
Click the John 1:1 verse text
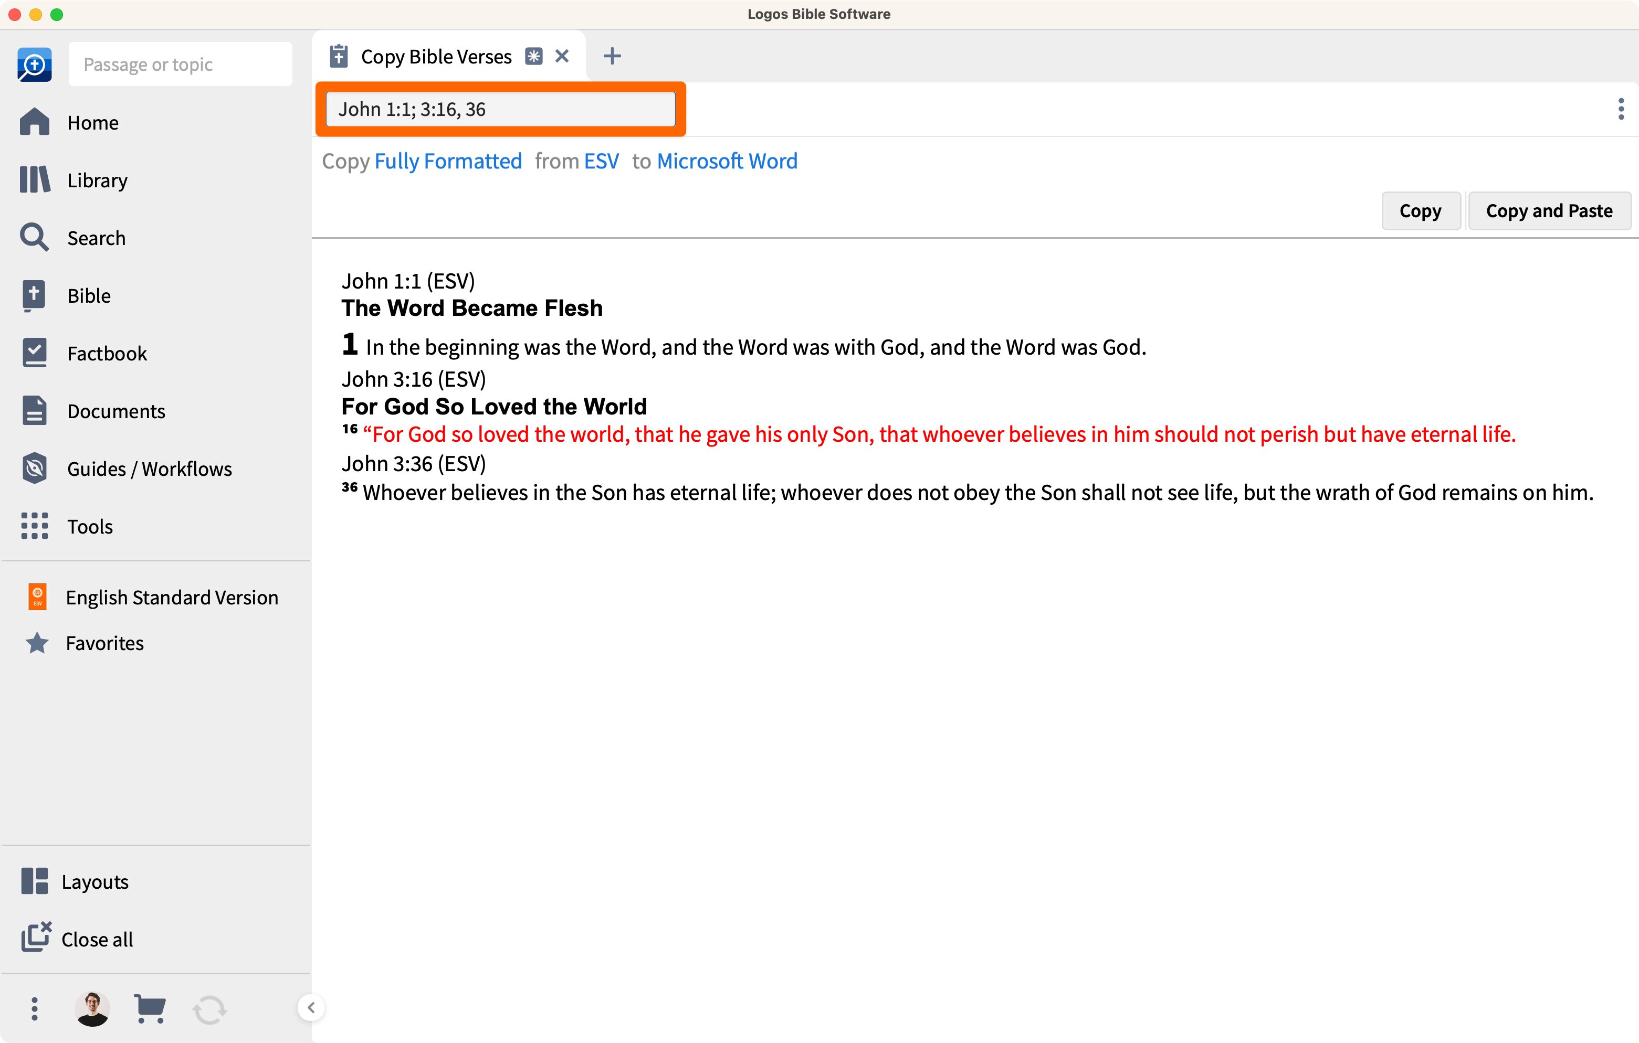[x=744, y=346]
